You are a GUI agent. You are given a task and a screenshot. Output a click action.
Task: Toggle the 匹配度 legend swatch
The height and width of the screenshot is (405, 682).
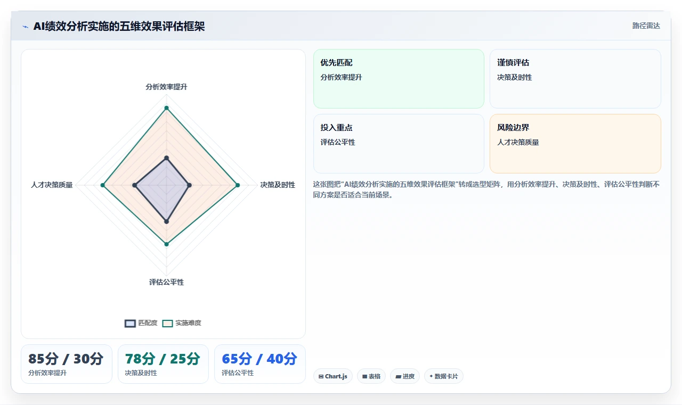[x=130, y=323]
